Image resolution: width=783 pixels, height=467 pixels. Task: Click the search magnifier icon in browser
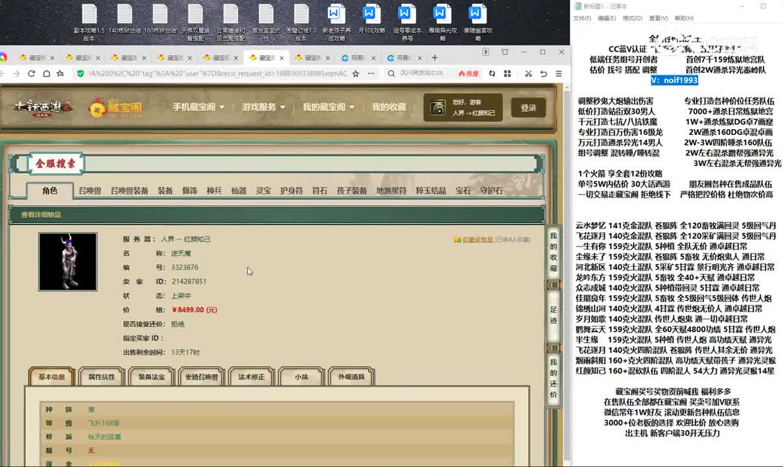click(x=391, y=74)
